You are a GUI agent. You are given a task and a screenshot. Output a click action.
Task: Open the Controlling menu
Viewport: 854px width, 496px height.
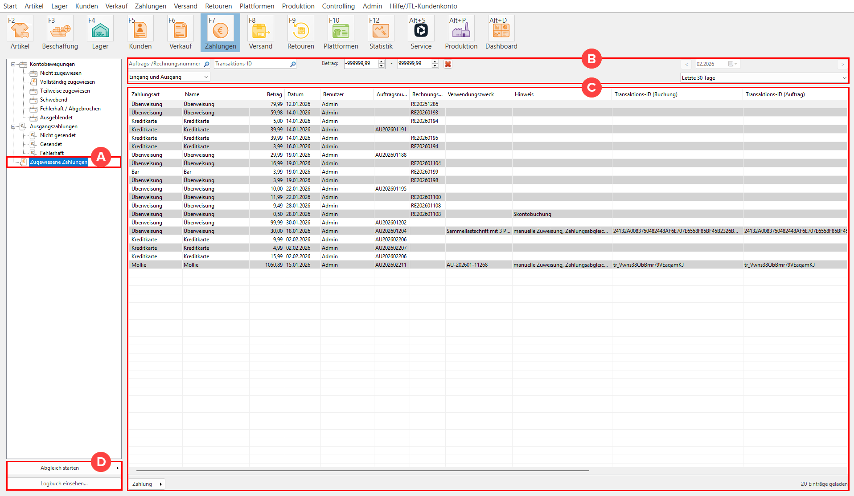(x=338, y=6)
